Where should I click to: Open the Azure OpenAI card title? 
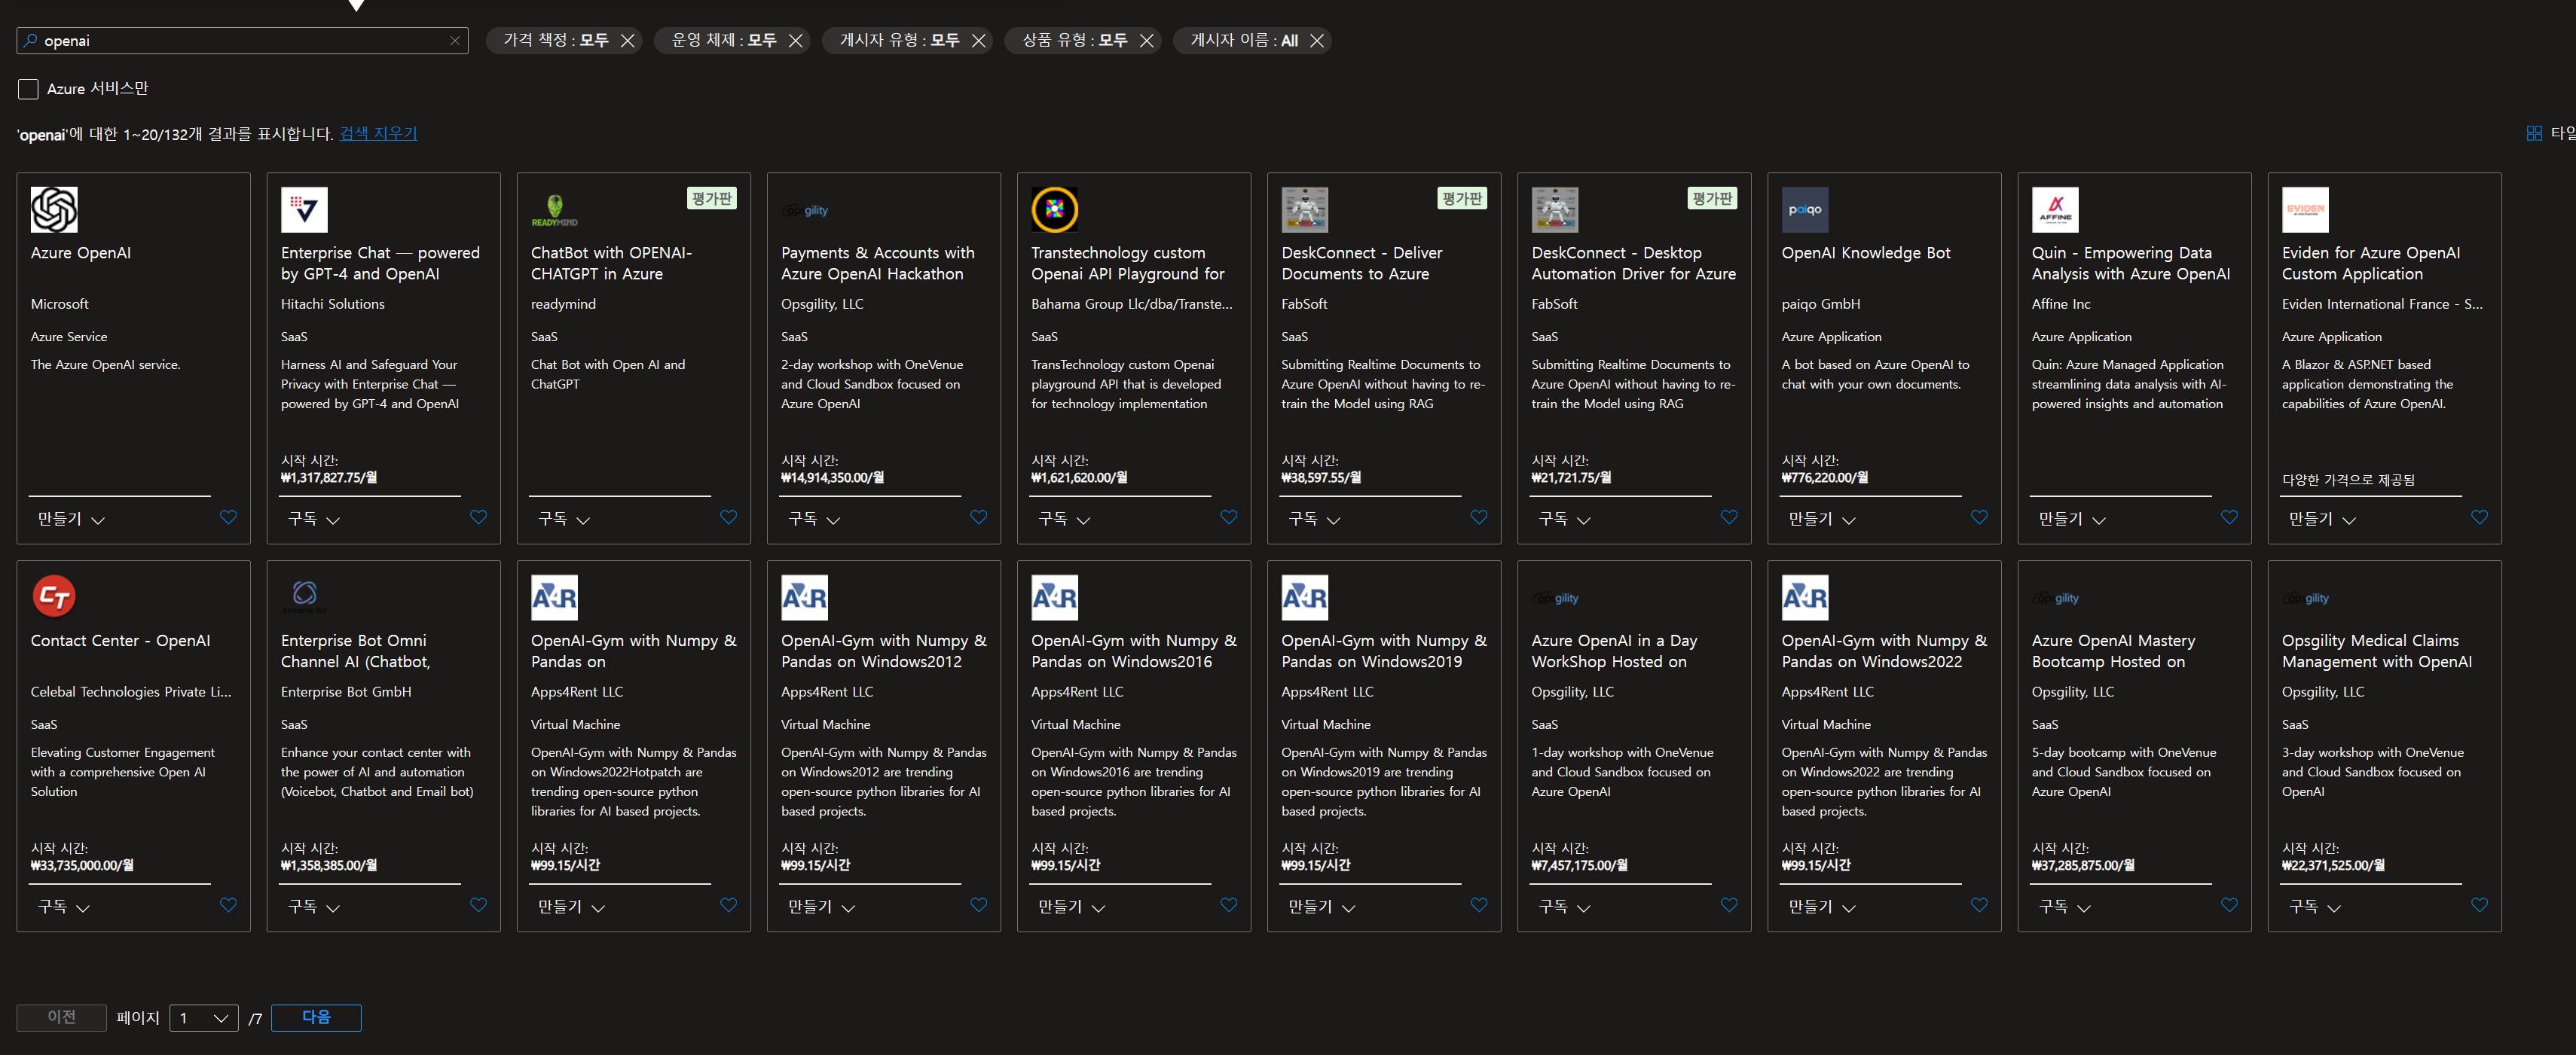pyautogui.click(x=81, y=253)
